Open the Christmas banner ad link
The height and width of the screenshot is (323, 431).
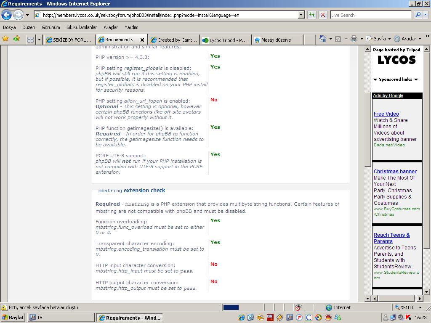click(395, 172)
